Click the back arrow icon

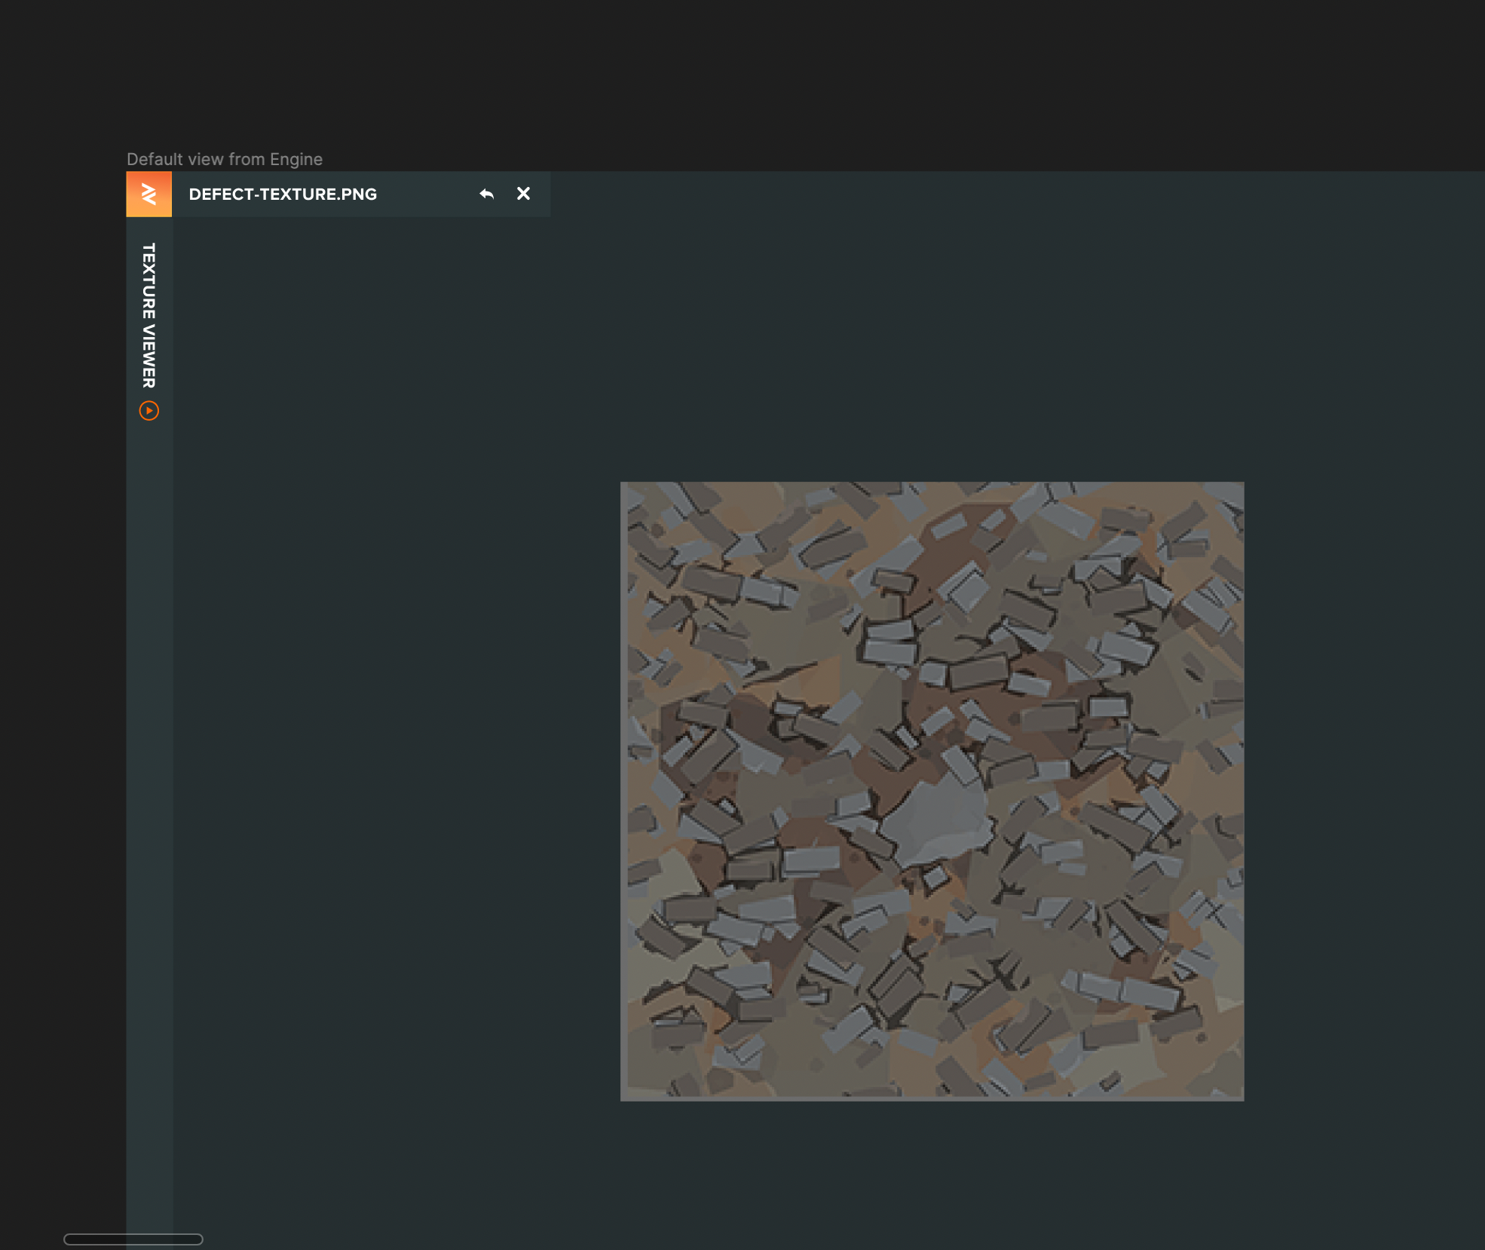click(486, 195)
